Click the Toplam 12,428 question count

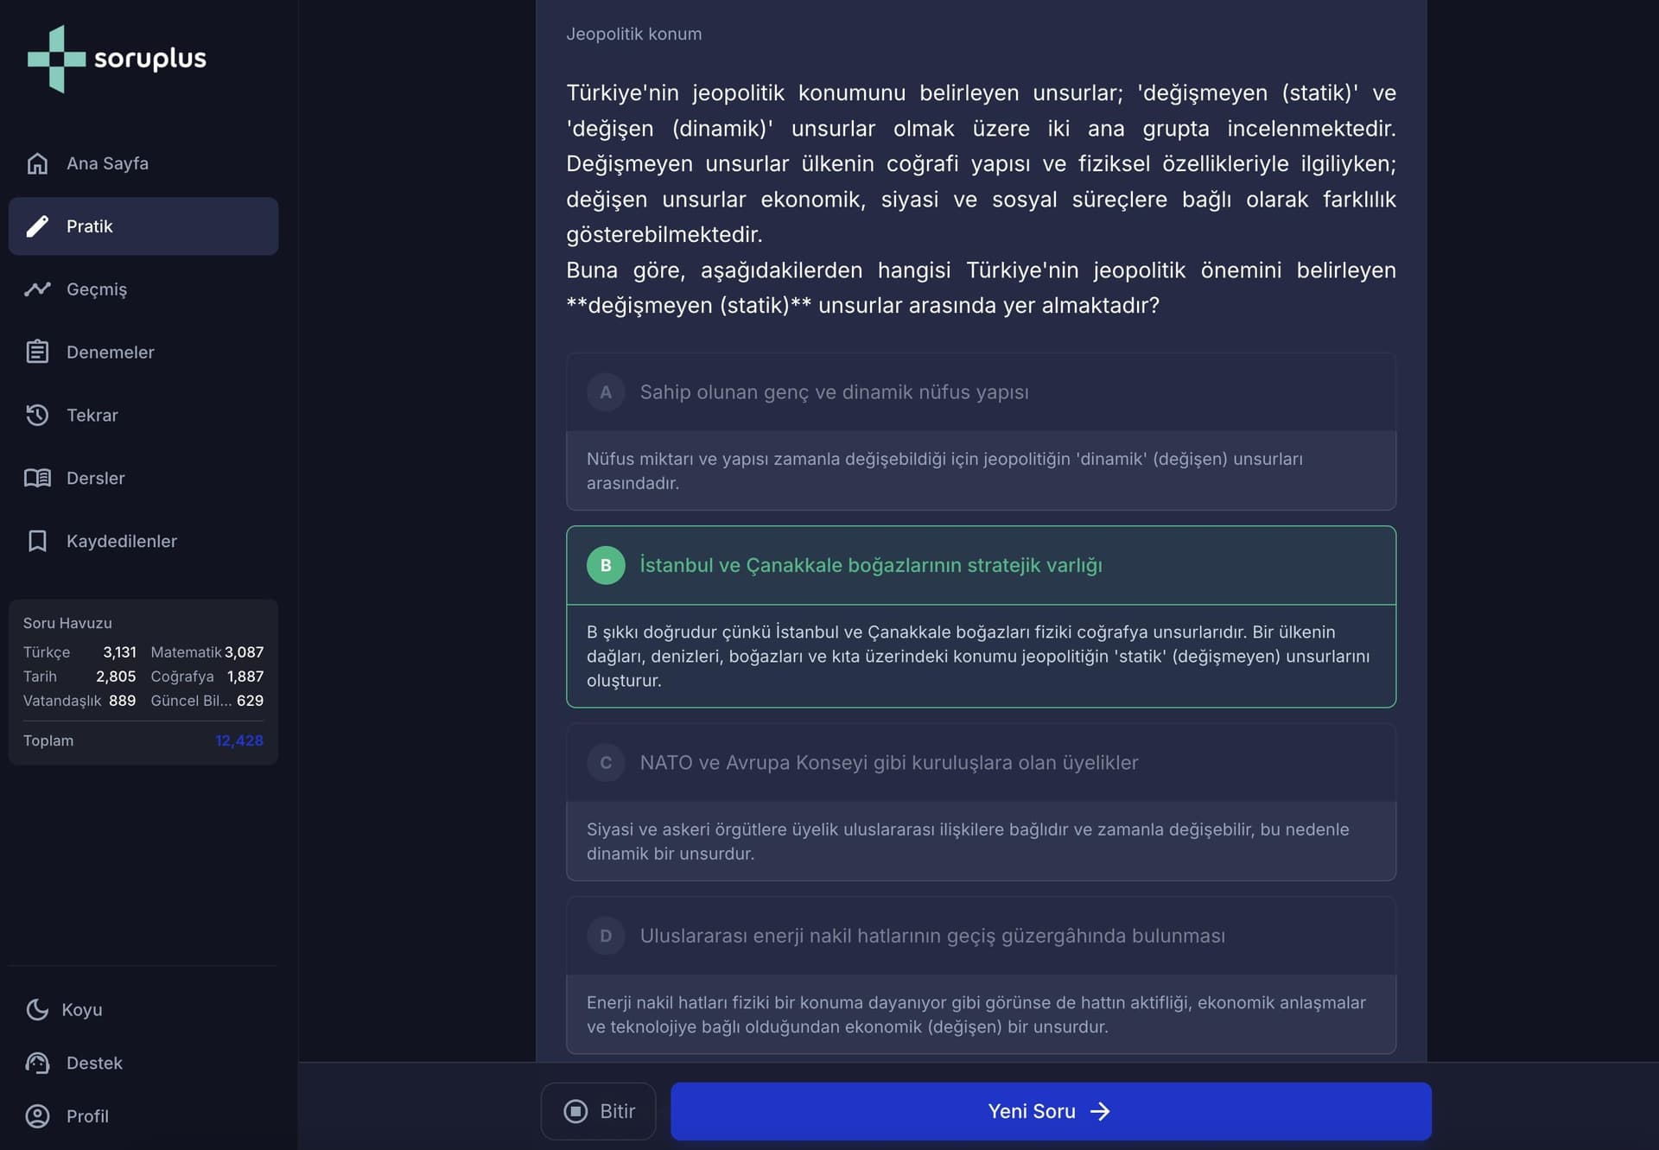click(x=239, y=740)
